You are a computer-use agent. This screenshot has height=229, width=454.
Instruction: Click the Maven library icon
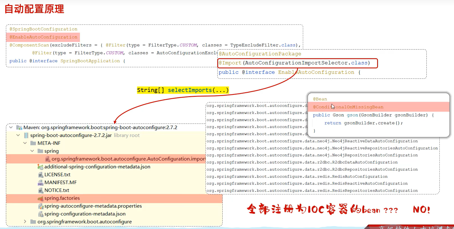[x=19, y=127]
